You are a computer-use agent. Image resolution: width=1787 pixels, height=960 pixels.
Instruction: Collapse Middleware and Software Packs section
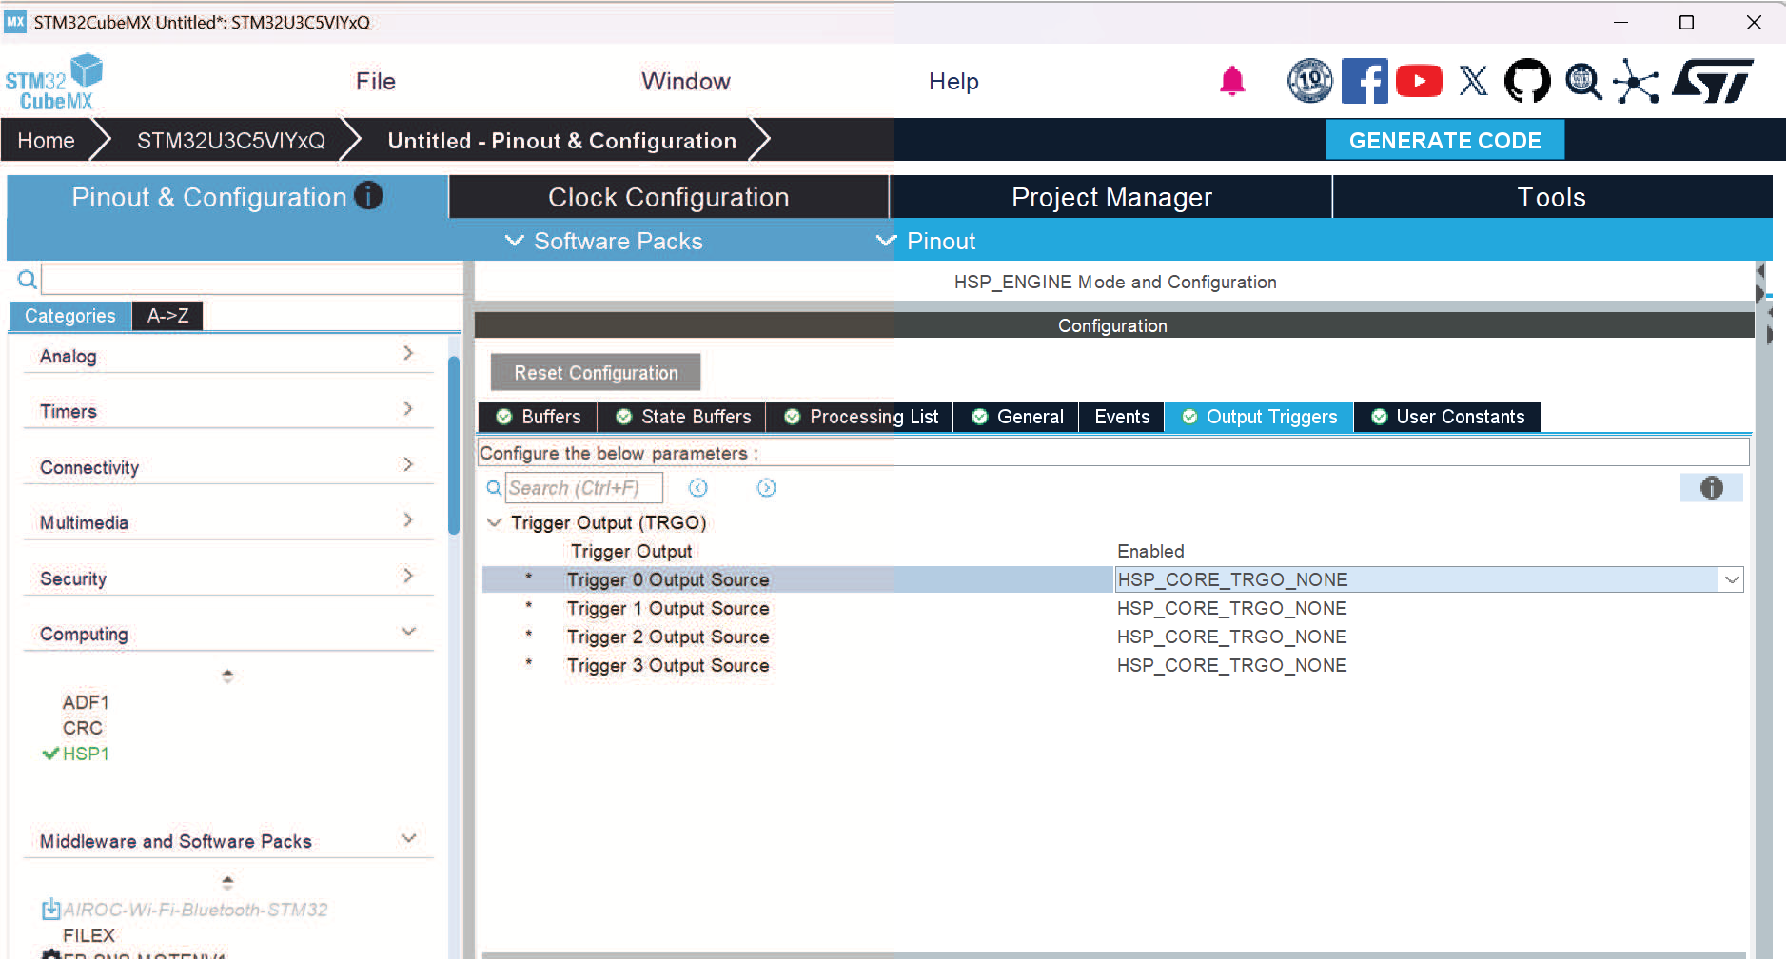(409, 838)
